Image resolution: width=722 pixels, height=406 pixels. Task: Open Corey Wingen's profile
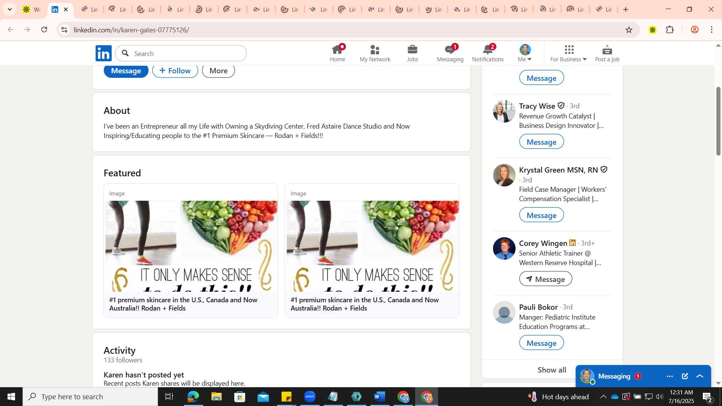tap(543, 243)
